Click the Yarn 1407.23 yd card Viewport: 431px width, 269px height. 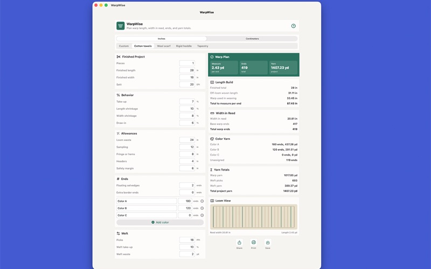point(283,68)
